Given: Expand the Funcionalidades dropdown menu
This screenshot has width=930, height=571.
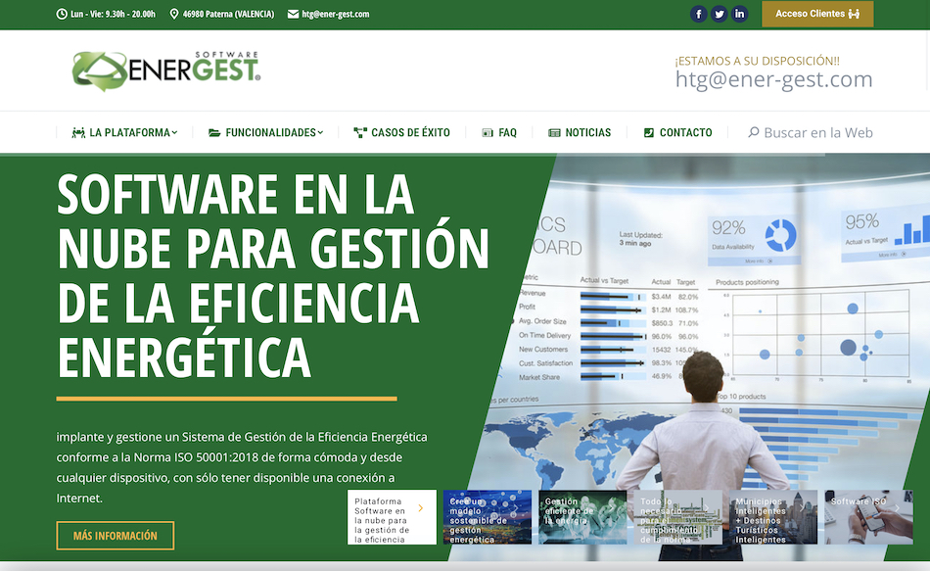Looking at the screenshot, I should pos(265,132).
